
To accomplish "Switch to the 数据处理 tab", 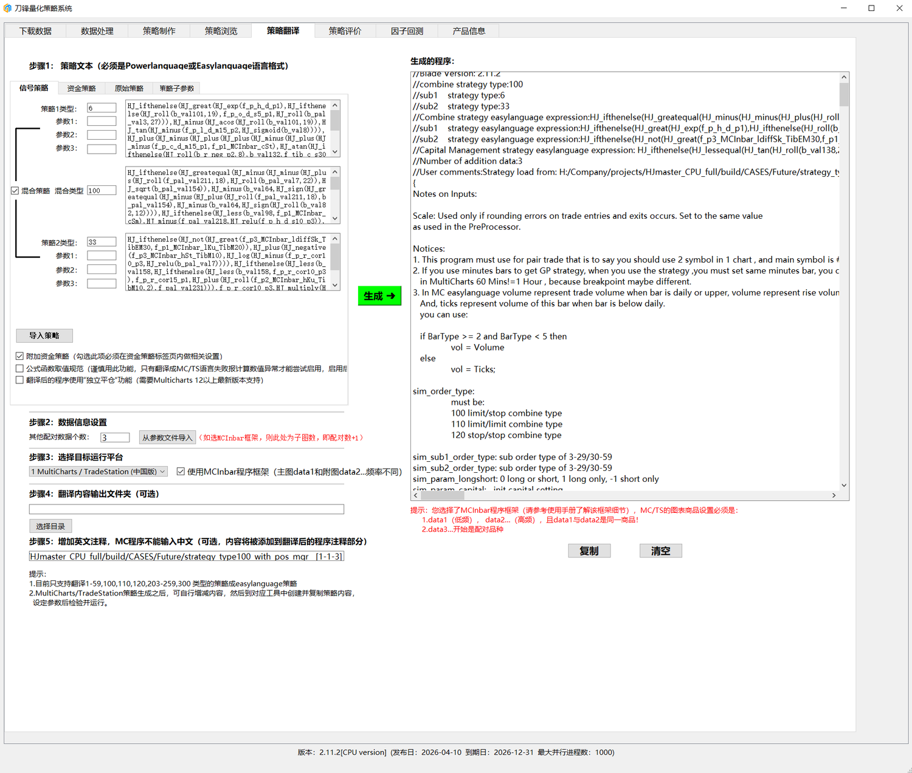I will pyautogui.click(x=97, y=31).
